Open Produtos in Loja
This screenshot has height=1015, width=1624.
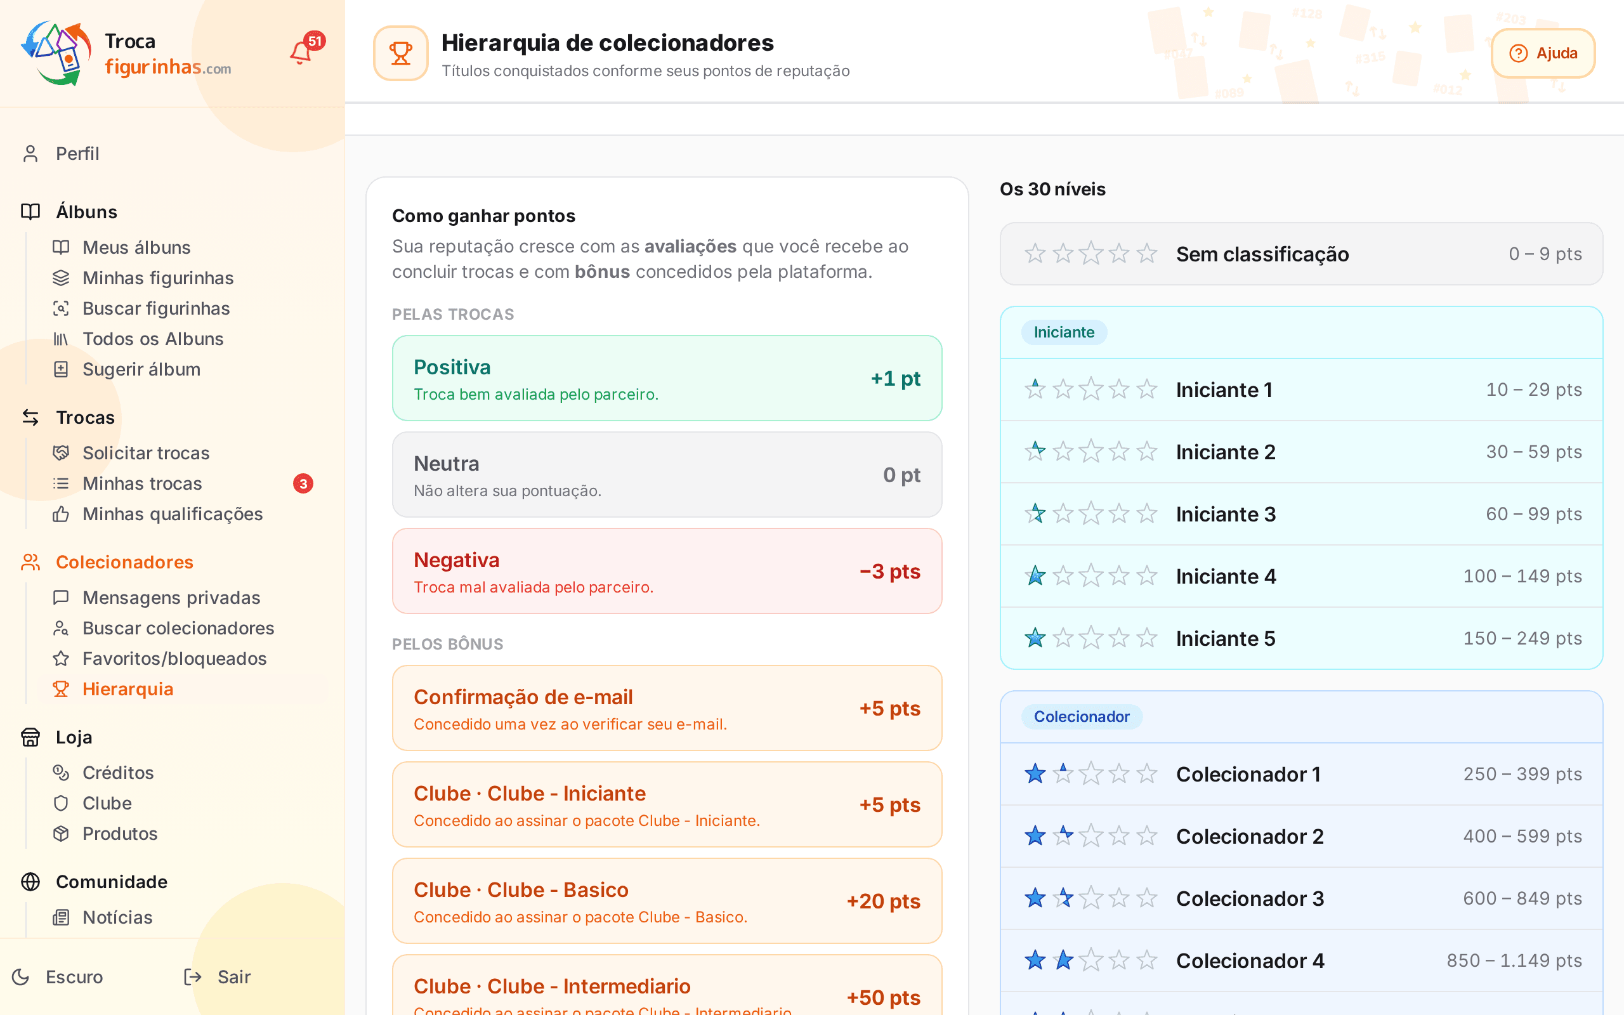point(119,834)
